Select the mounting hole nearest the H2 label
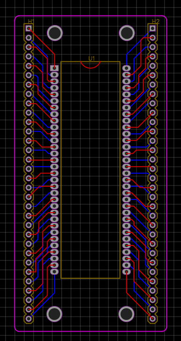Screen dimensions: 181x341 point(127,33)
